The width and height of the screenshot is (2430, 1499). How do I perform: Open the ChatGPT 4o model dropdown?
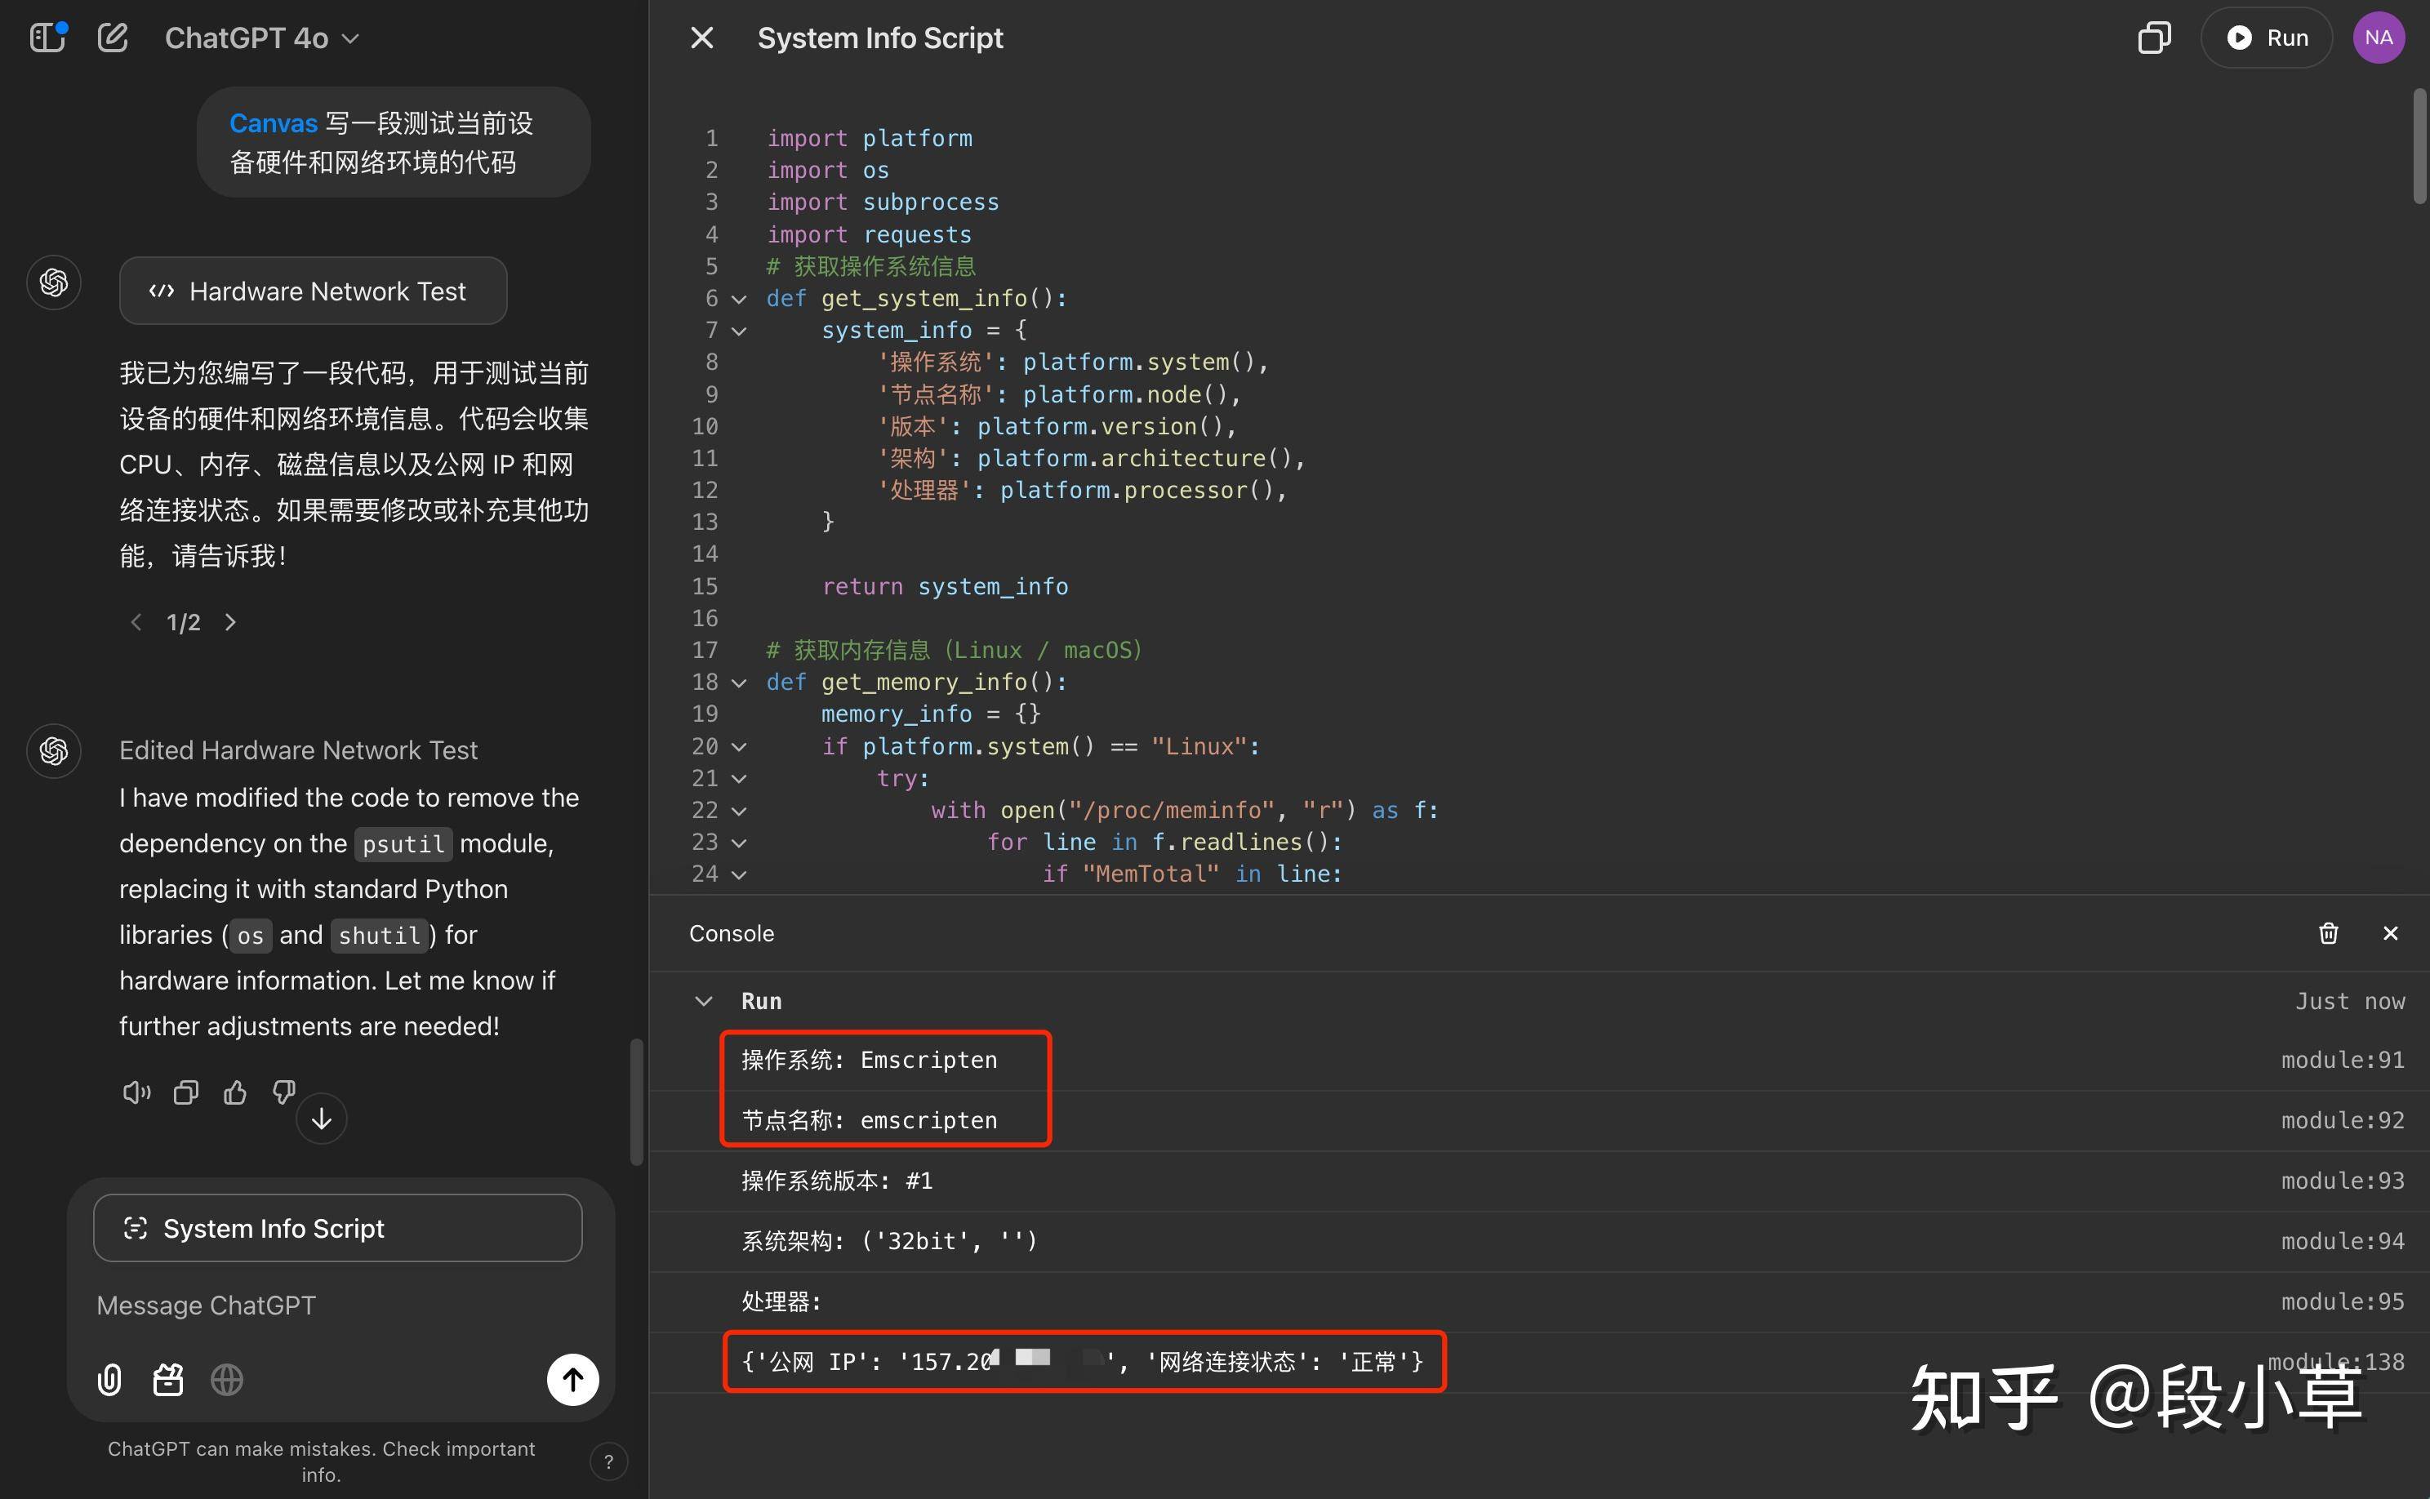tap(262, 38)
